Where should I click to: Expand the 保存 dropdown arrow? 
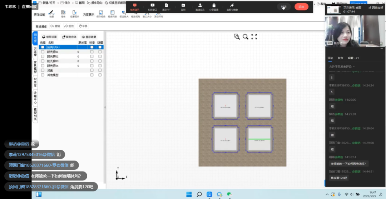coord(73,3)
